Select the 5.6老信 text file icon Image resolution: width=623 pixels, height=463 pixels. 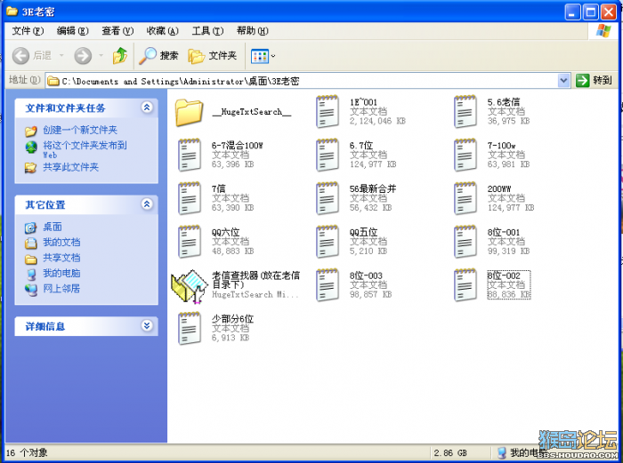(x=465, y=111)
